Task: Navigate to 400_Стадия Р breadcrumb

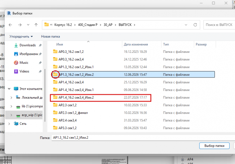Action: [88, 25]
